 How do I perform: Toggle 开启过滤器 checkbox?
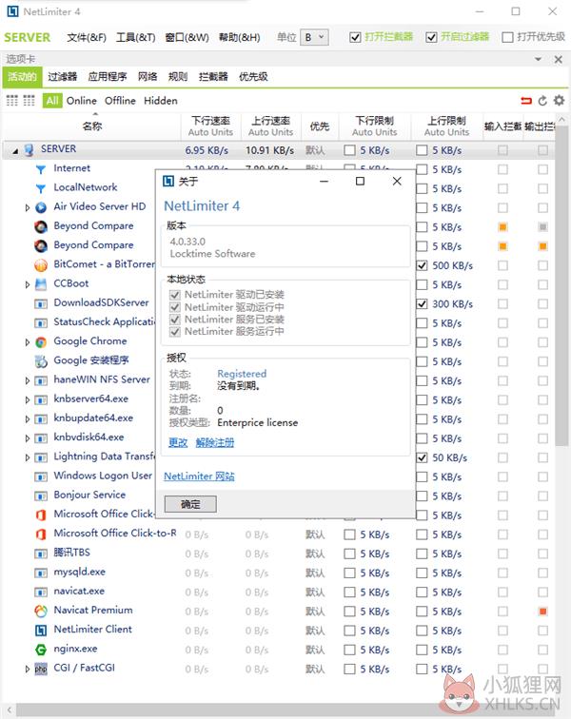(430, 37)
